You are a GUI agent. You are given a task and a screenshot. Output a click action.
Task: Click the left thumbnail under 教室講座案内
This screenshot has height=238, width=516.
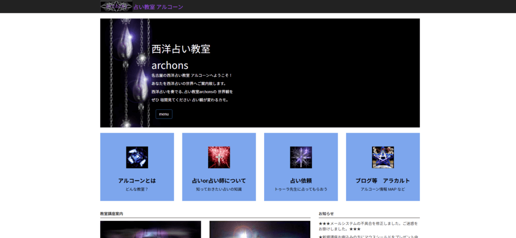[150, 229]
